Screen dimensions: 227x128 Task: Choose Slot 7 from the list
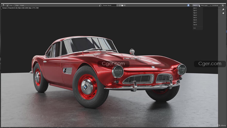198,22
